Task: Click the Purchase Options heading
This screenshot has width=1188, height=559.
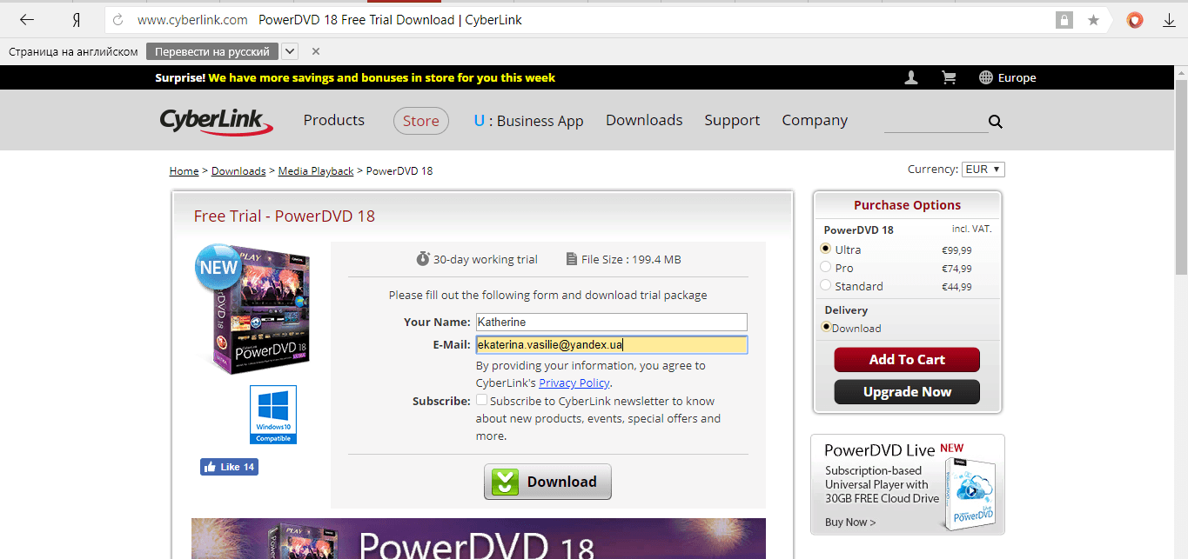Action: tap(908, 205)
